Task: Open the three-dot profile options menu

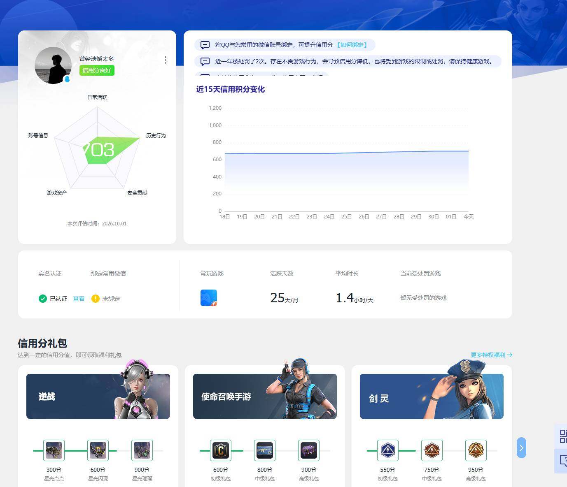Action: 166,60
